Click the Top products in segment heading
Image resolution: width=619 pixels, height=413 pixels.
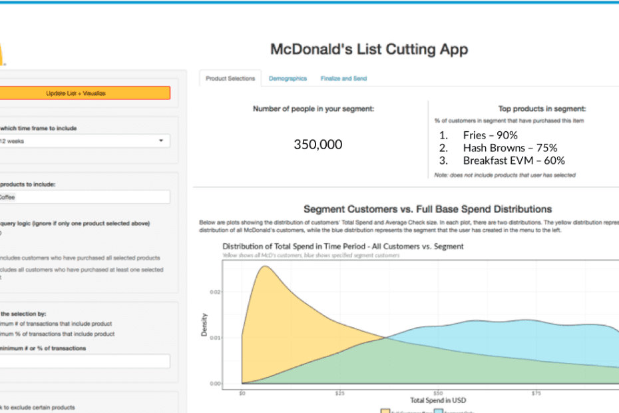click(542, 109)
